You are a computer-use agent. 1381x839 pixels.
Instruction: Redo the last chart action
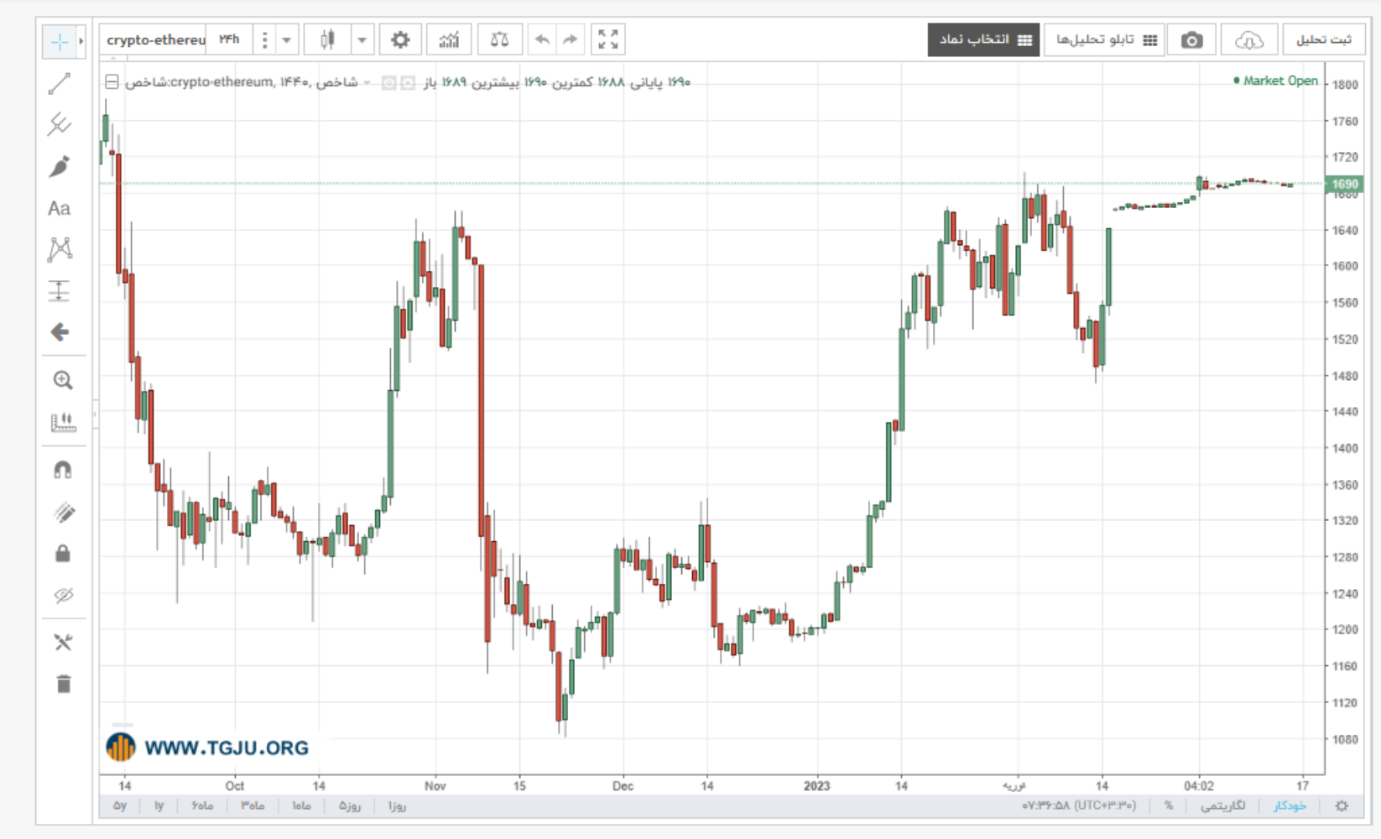pos(571,39)
